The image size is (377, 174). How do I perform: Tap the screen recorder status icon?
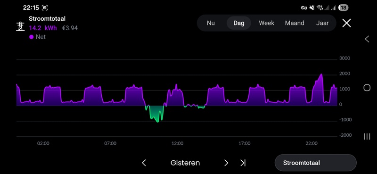[x=45, y=8]
